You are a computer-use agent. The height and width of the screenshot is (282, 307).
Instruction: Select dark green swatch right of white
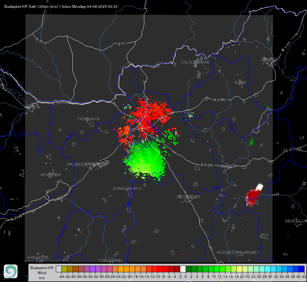point(188,269)
